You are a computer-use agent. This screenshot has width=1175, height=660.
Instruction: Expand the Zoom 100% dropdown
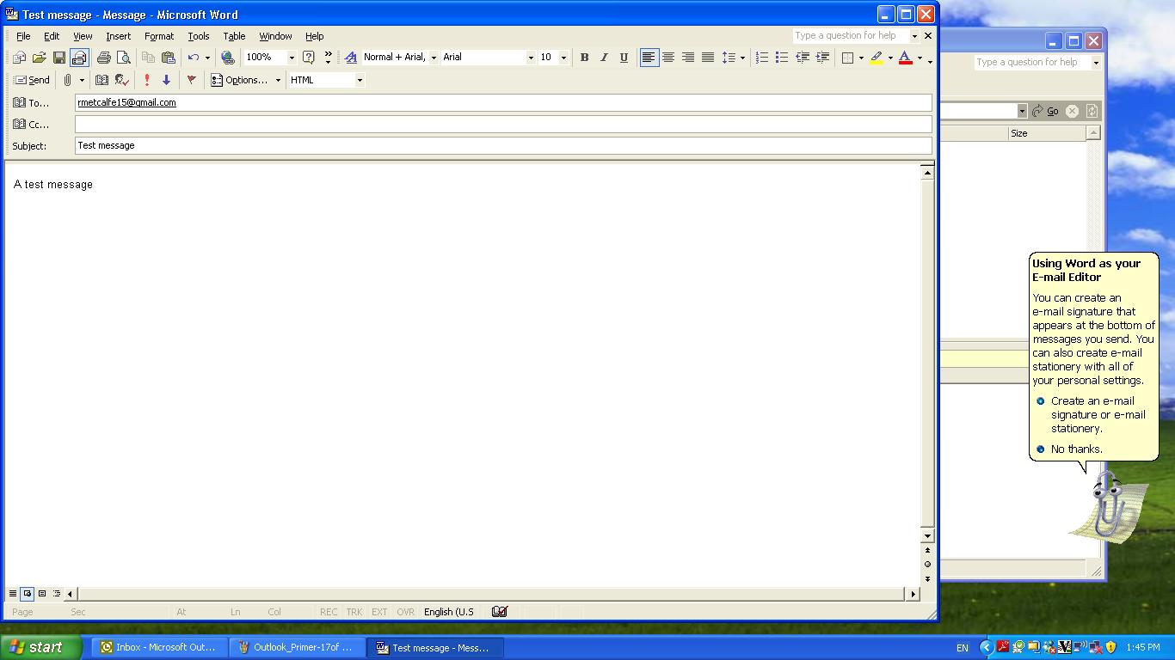pos(292,58)
